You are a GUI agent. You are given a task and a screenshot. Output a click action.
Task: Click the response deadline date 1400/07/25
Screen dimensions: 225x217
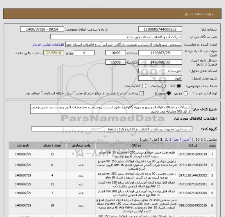point(160,53)
